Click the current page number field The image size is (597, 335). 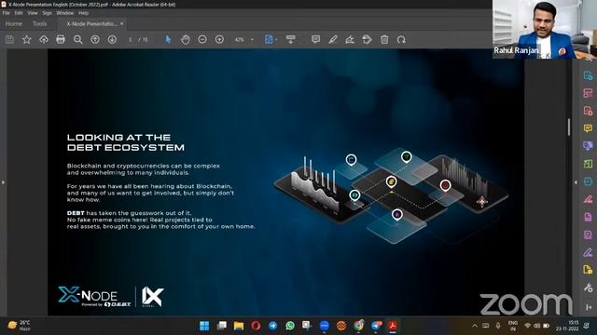click(x=131, y=39)
